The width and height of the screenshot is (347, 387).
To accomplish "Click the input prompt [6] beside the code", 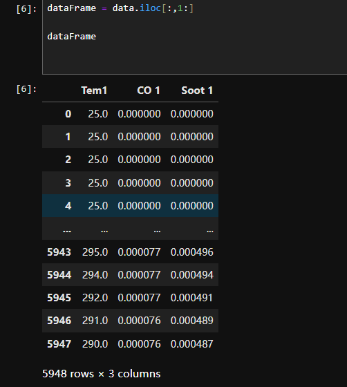I will click(x=26, y=8).
